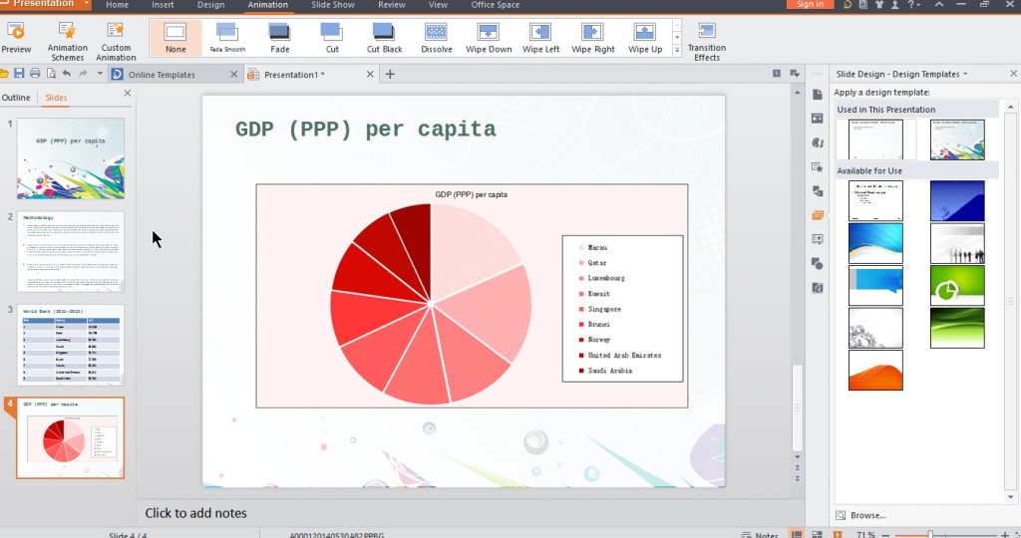Click in the notes field 'Click to add notes'

[x=196, y=513]
